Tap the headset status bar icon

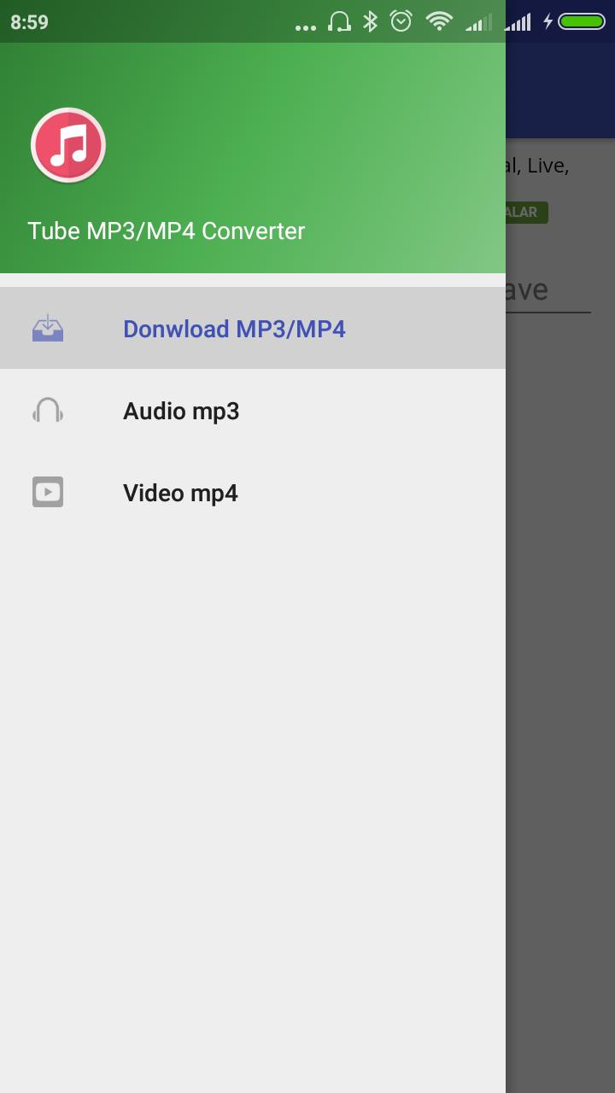point(339,21)
